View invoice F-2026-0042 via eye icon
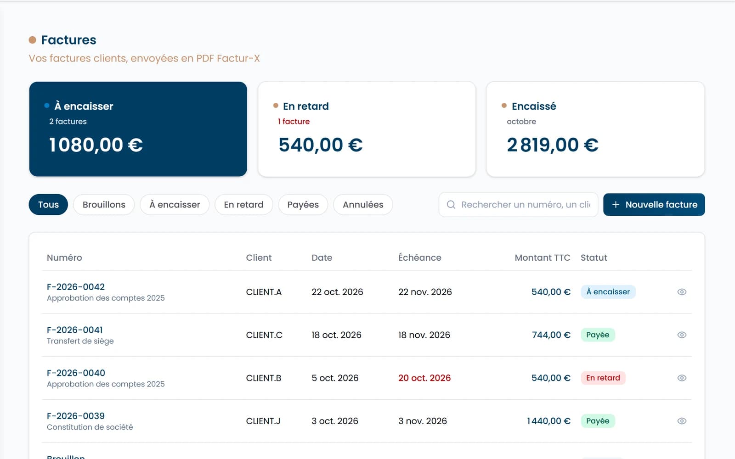Viewport: 735px width, 459px height. coord(682,292)
